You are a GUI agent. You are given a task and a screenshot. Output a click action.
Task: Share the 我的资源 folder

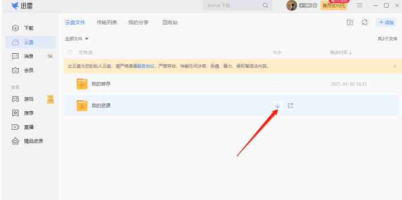[290, 106]
